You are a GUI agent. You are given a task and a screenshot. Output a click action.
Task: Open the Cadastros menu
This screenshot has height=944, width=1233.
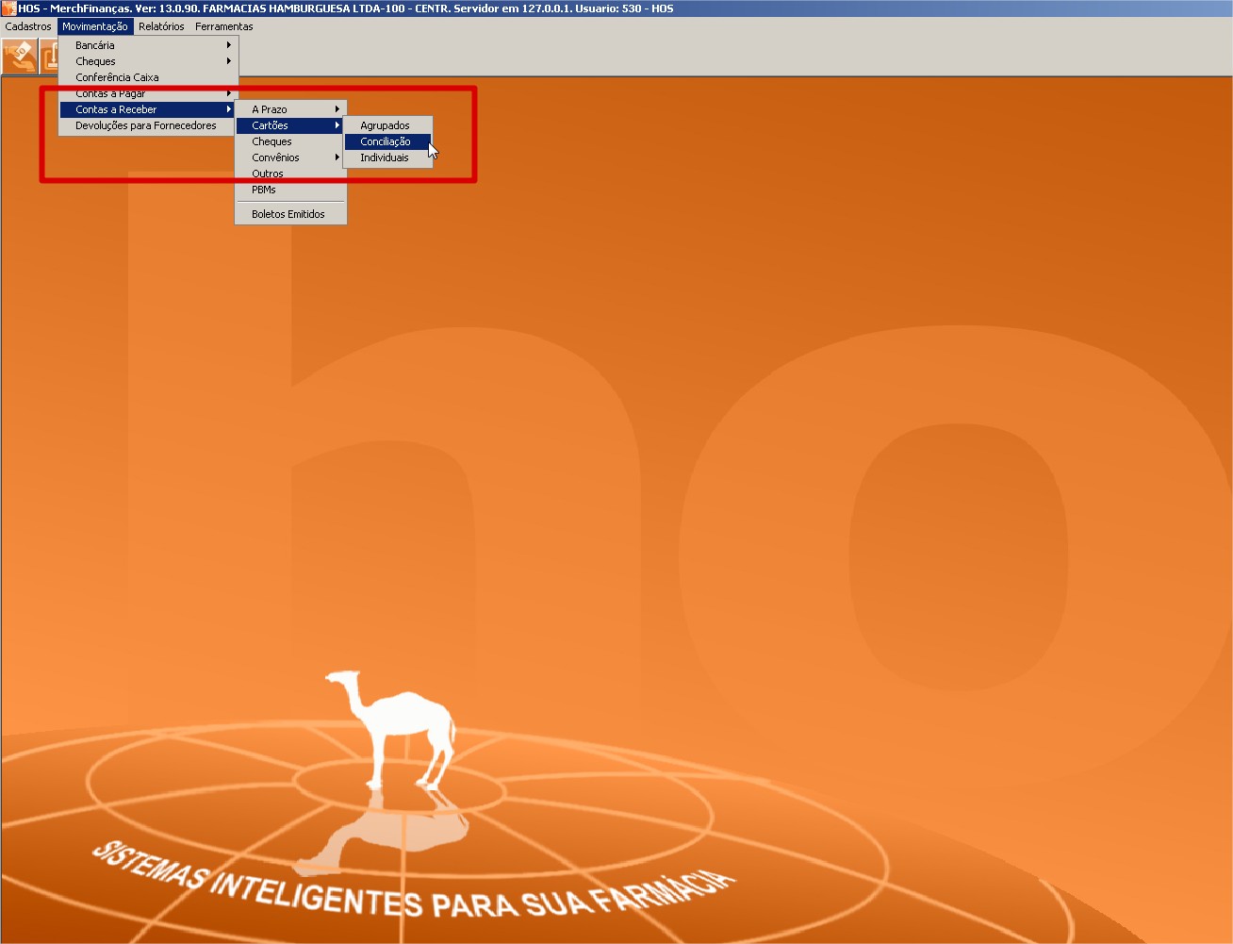pyautogui.click(x=28, y=26)
